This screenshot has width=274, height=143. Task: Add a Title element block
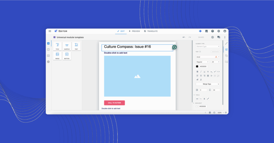(x=57, y=46)
